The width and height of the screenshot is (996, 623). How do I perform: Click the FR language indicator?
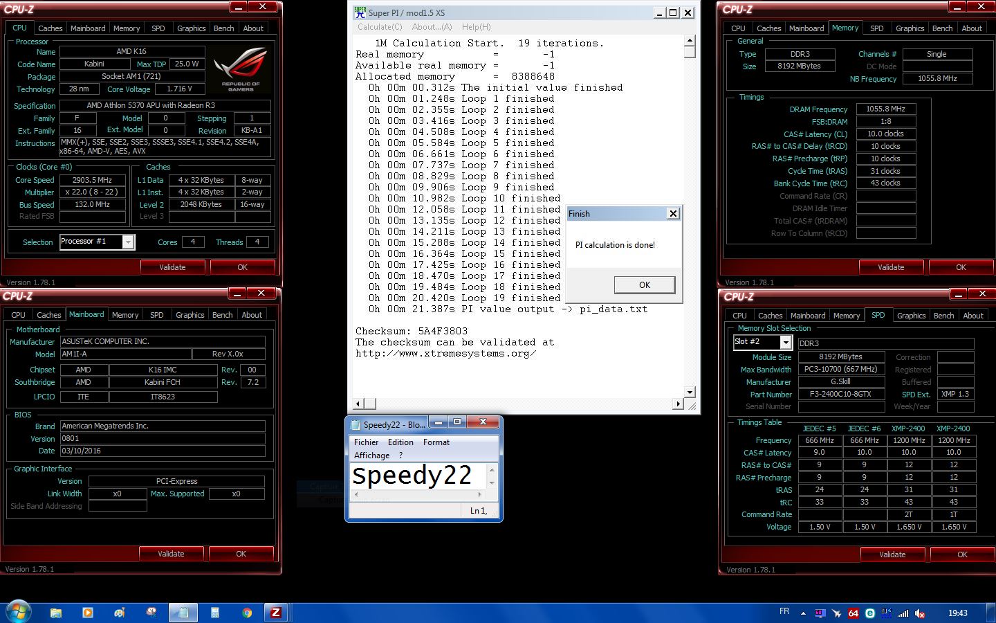pyautogui.click(x=784, y=611)
